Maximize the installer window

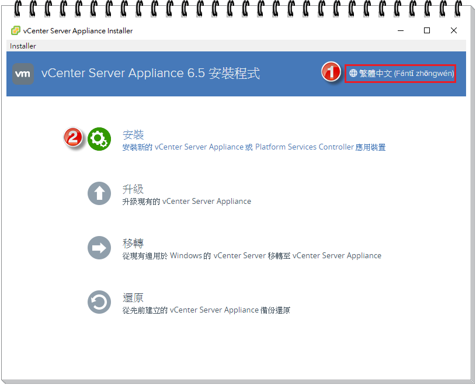(427, 30)
